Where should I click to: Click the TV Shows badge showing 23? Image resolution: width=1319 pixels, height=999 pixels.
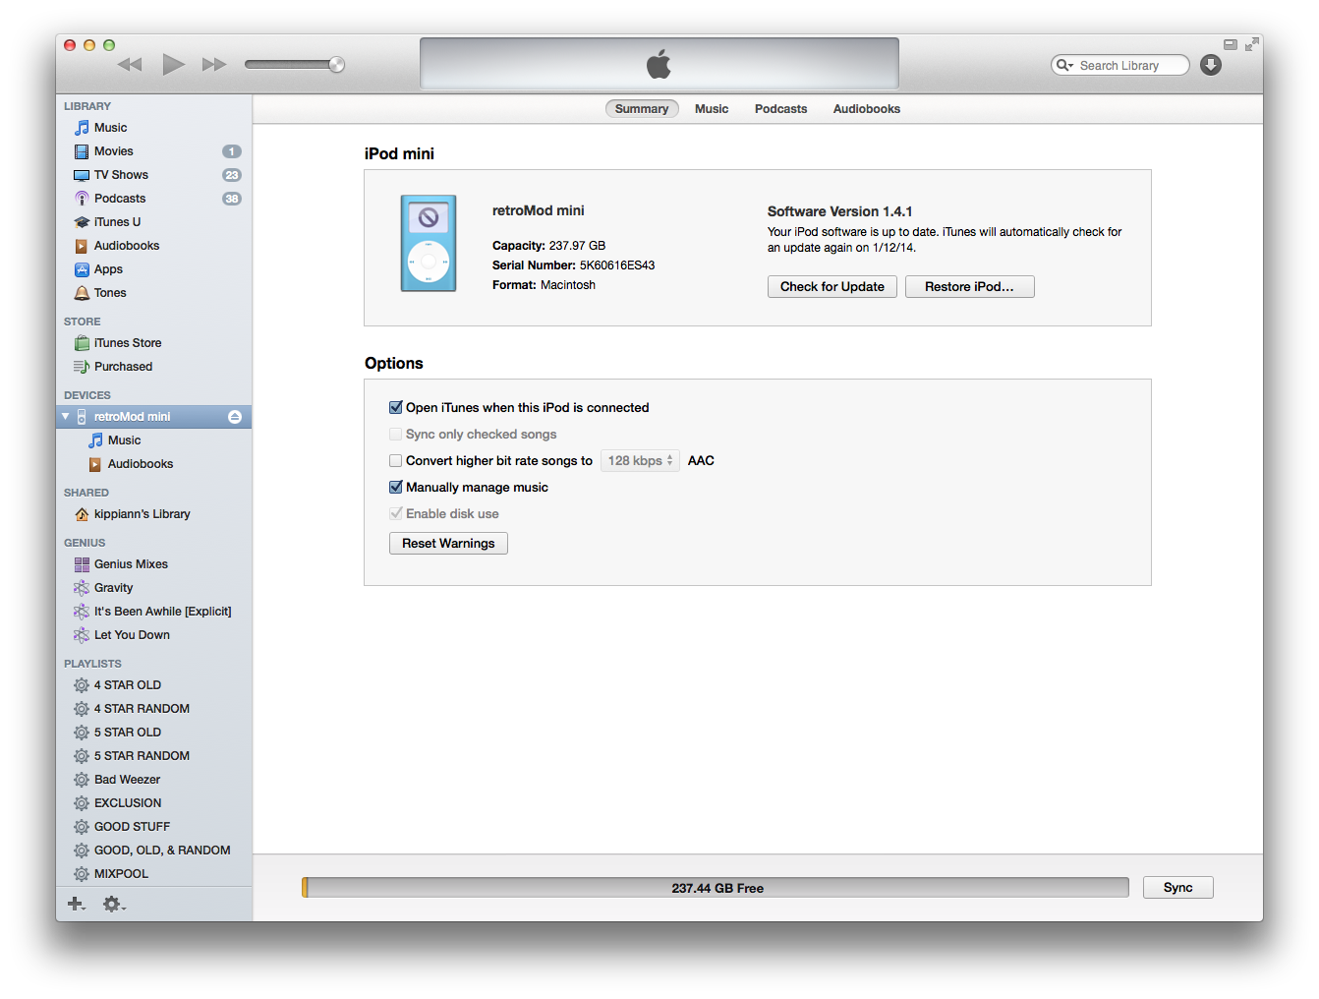coord(232,175)
